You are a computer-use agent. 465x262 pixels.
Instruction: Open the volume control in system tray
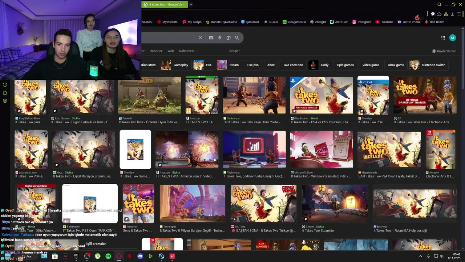441,256
